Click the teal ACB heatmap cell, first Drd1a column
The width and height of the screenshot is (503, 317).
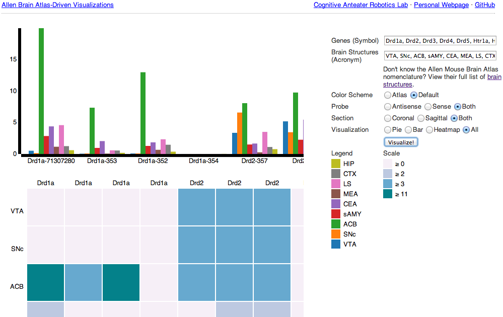coord(45,282)
